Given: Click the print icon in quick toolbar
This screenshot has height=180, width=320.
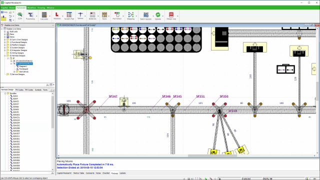Looking at the screenshot, I should [x=10, y=12].
